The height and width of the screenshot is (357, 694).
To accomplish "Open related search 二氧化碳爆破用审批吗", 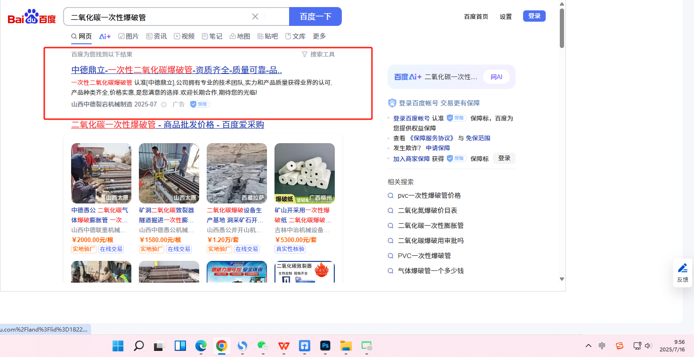I will point(431,241).
